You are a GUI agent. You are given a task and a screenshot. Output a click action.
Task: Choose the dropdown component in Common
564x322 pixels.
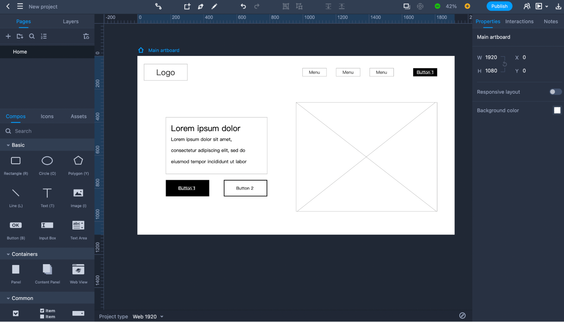[78, 314]
